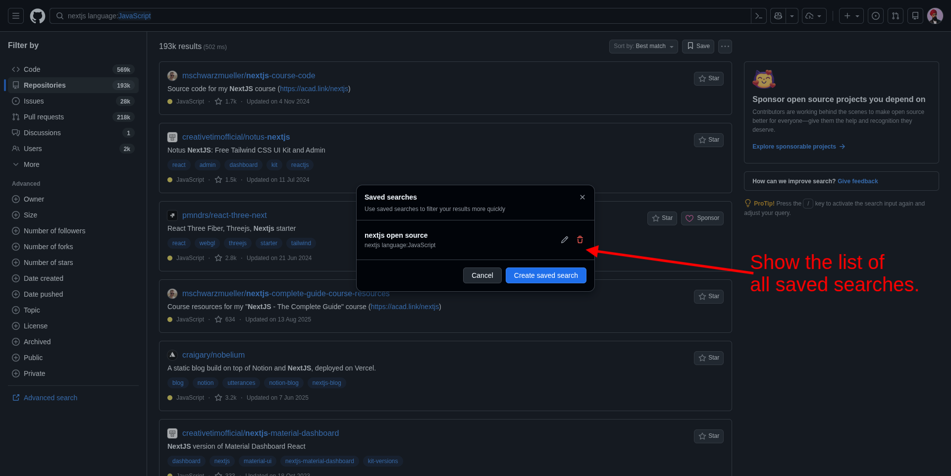Viewport: 951px width, 476px height.
Task: Open the Sort by Best match dropdown
Action: click(643, 46)
